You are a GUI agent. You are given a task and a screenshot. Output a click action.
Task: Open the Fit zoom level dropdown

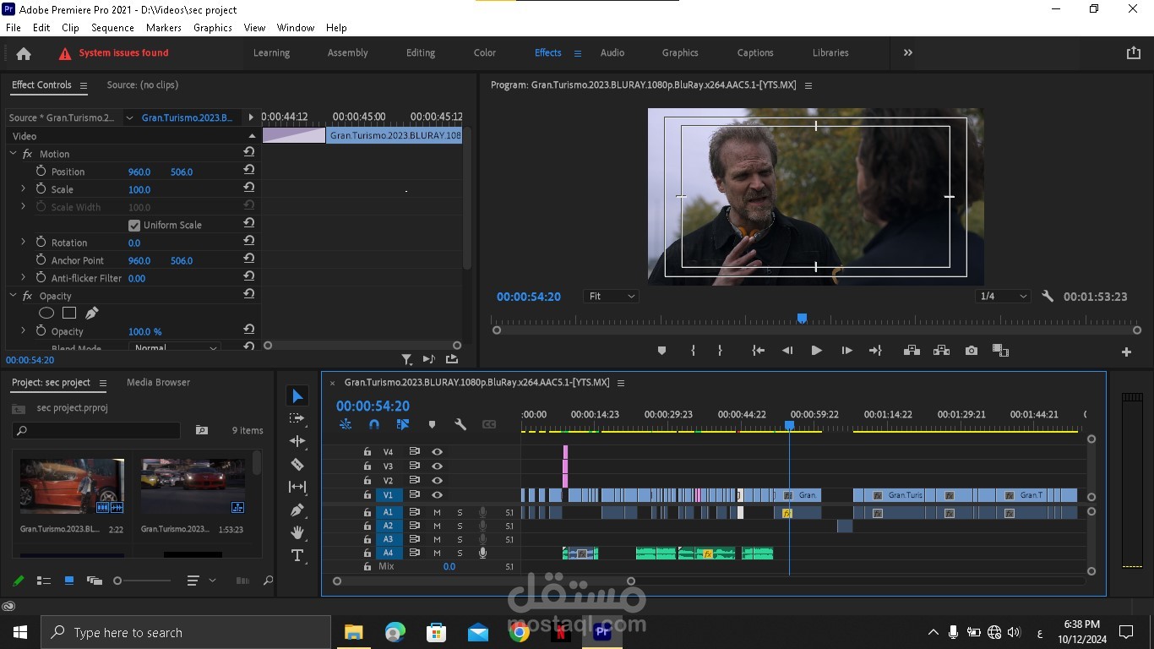(611, 297)
